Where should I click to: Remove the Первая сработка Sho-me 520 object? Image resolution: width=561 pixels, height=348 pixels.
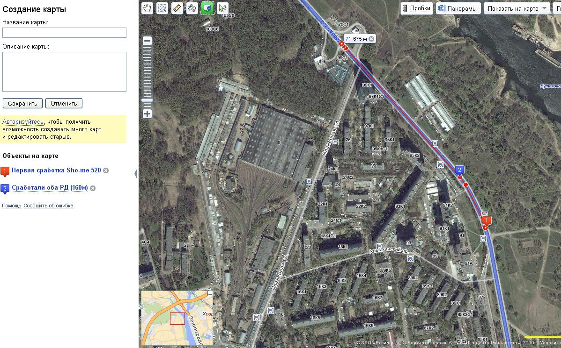click(x=106, y=170)
